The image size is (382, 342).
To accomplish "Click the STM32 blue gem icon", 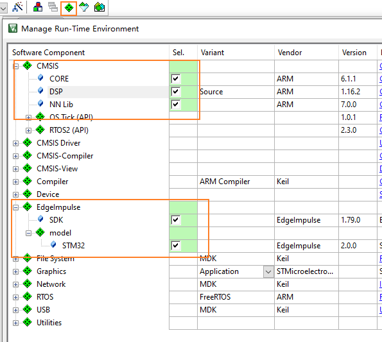I will coord(53,244).
